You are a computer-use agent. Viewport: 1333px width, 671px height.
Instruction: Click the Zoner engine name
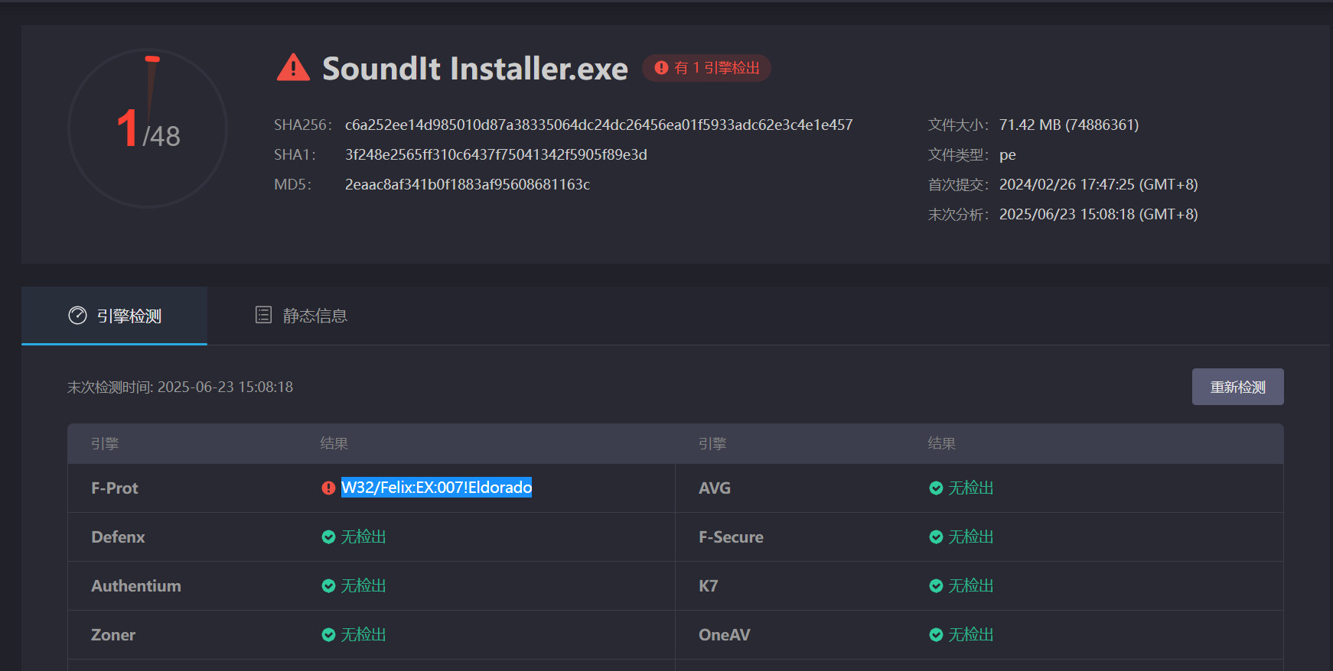tap(113, 634)
